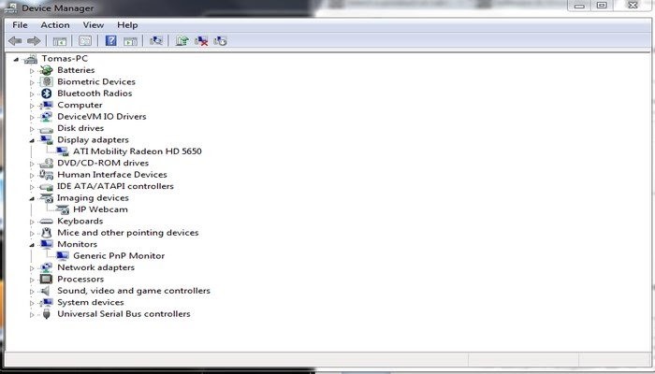
Task: Select 'IDE ATA/ATAPI controllers' label
Action: pyautogui.click(x=115, y=186)
